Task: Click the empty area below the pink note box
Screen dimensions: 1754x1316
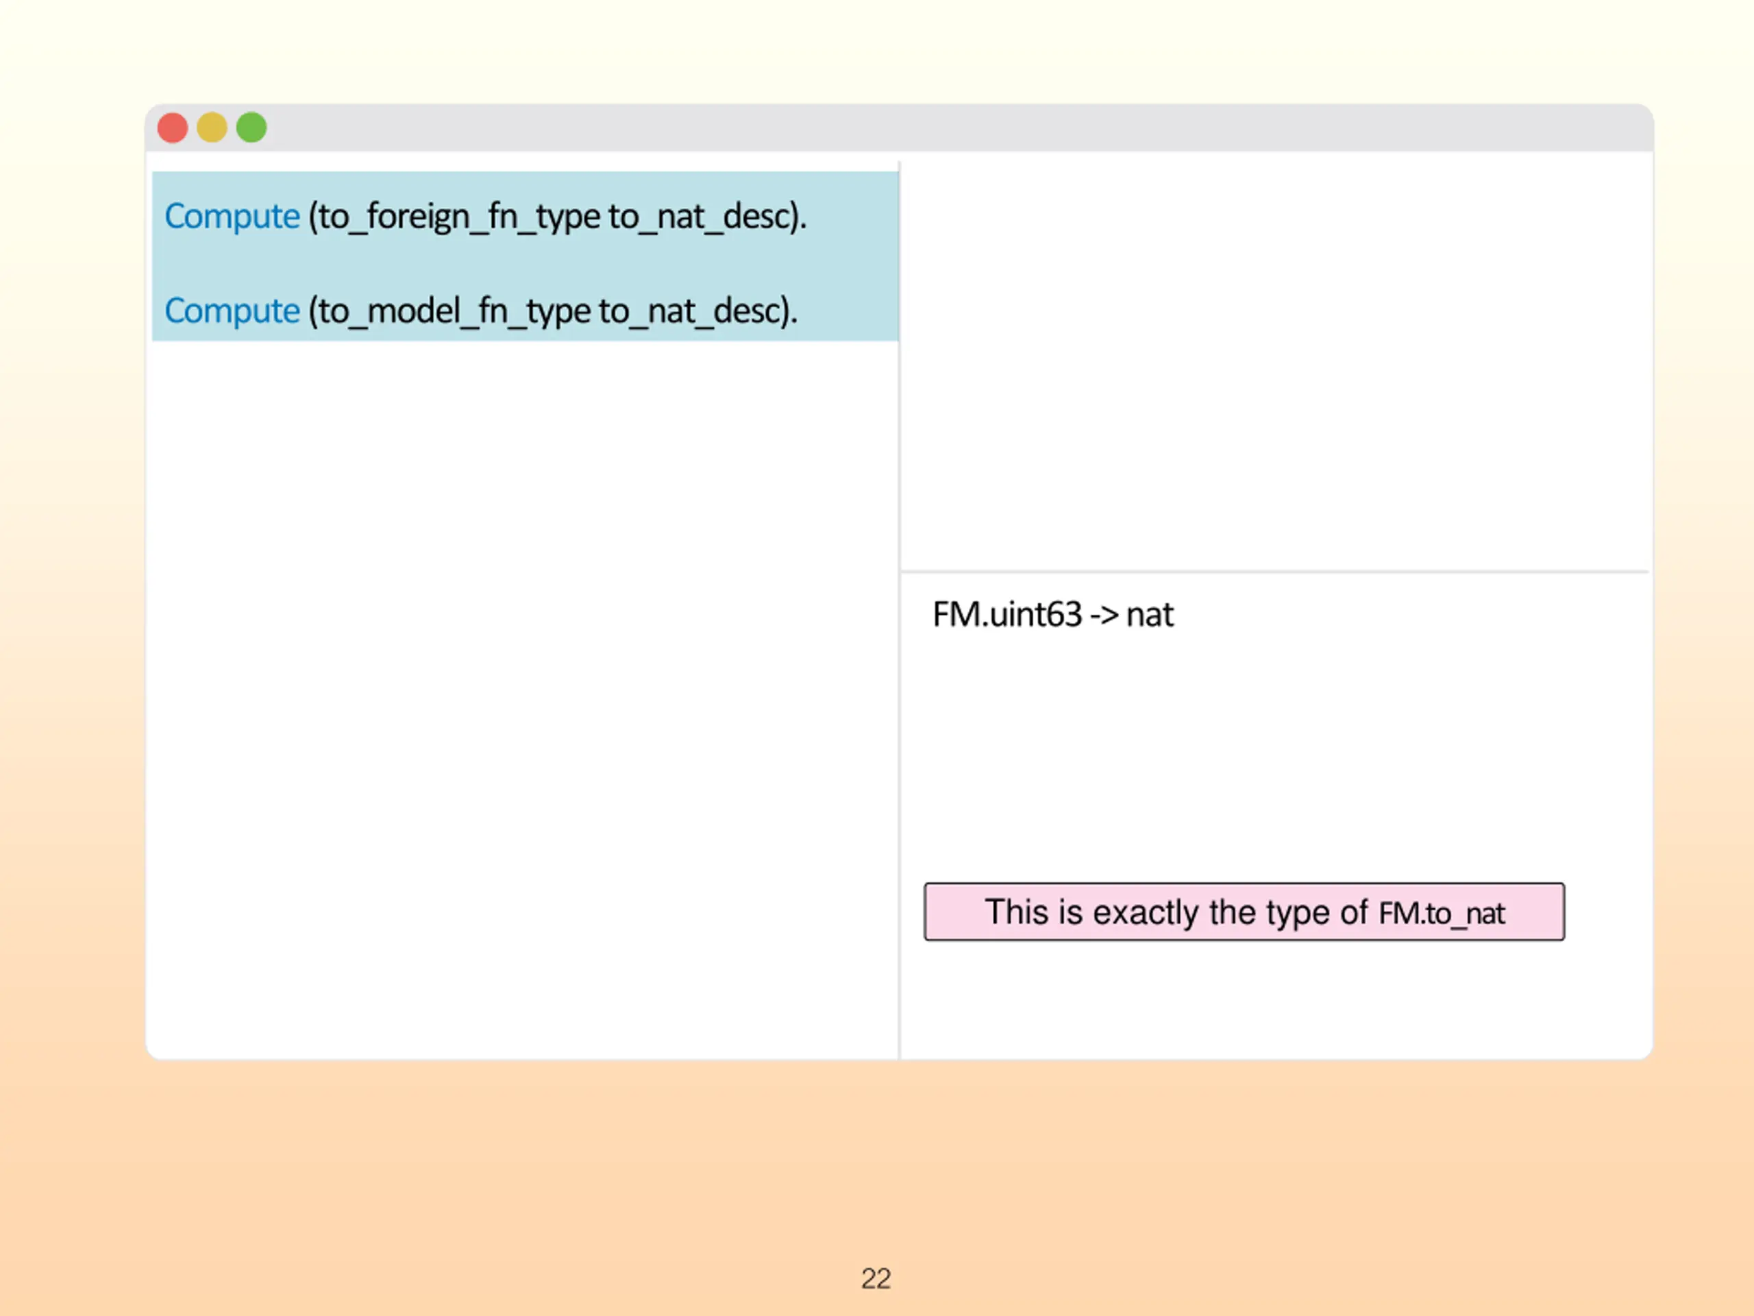Action: click(x=1275, y=998)
